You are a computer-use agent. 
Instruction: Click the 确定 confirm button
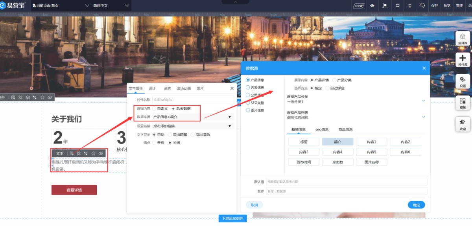[x=416, y=205]
